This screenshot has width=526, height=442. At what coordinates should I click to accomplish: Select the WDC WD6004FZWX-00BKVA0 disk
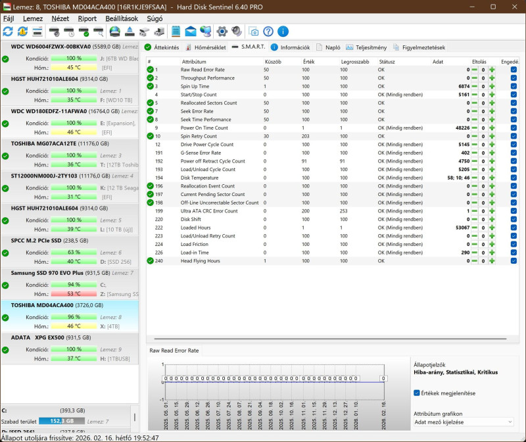pos(70,57)
